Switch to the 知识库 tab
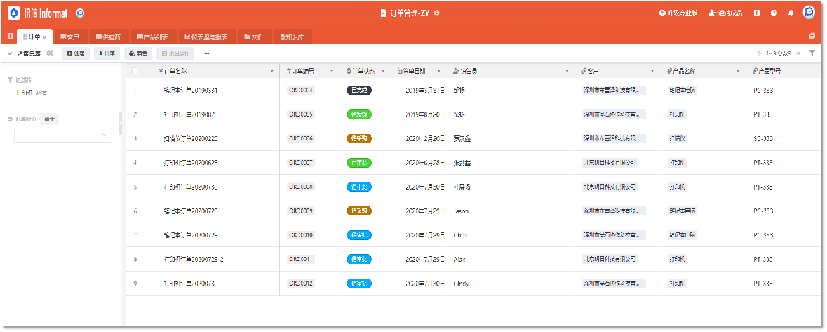Viewport: 827px width, 332px height. (293, 37)
